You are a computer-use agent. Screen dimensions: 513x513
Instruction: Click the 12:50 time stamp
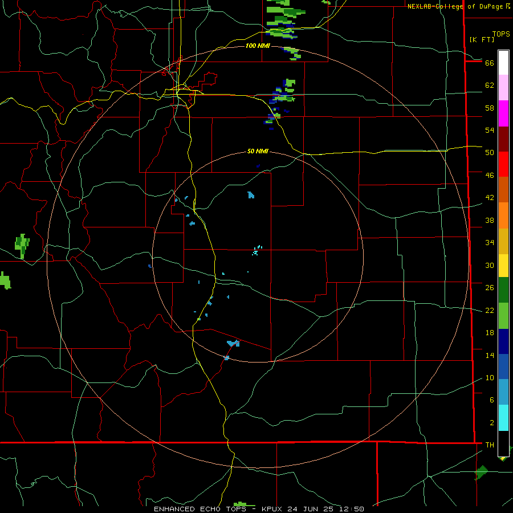[x=353, y=509]
